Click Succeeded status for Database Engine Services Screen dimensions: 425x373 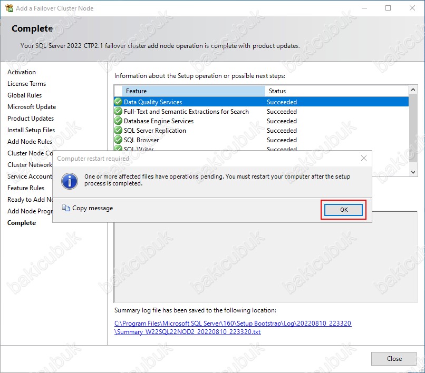[x=282, y=121]
